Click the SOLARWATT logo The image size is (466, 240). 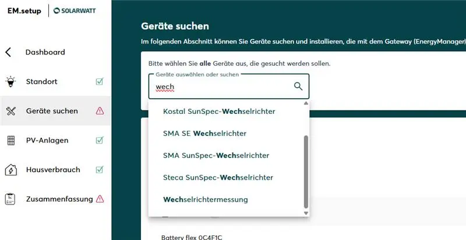[80, 11]
